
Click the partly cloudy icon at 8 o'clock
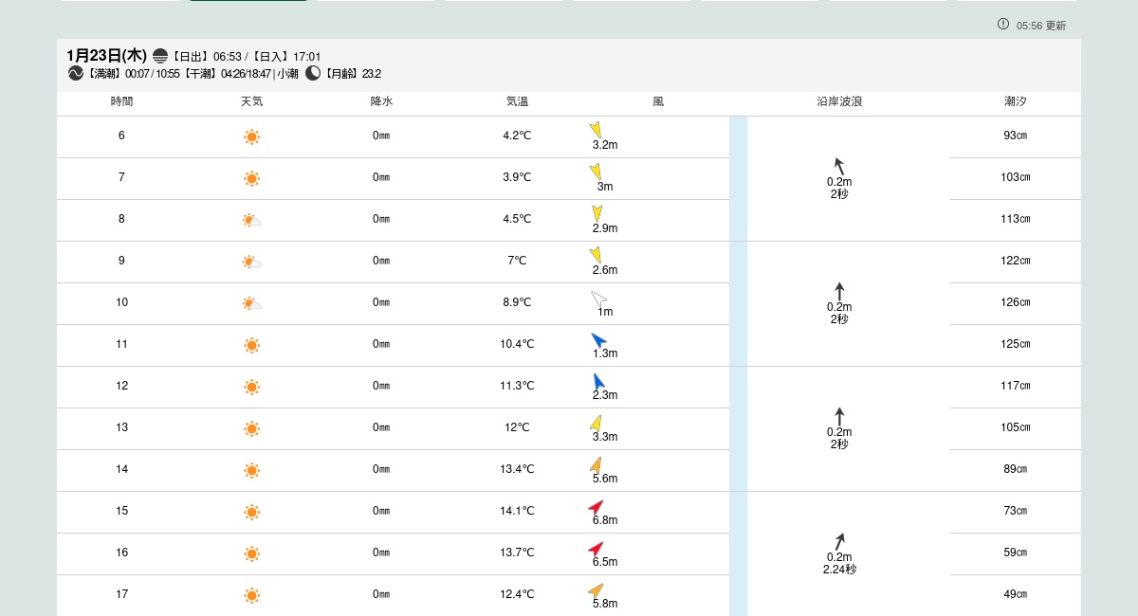point(251,220)
